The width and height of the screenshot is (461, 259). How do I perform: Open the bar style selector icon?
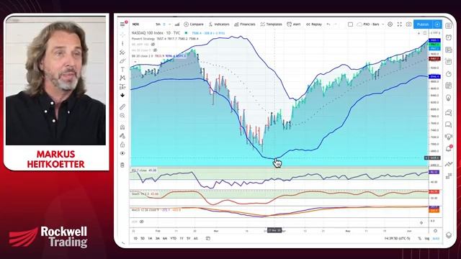point(177,24)
